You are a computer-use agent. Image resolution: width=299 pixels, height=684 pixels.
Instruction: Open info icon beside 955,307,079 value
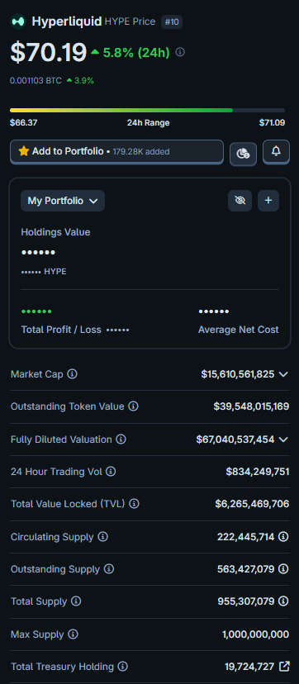(284, 601)
